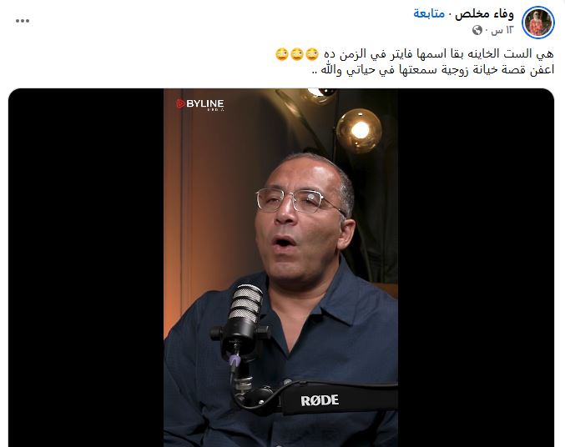Open the post options three-dots menu

[23, 21]
